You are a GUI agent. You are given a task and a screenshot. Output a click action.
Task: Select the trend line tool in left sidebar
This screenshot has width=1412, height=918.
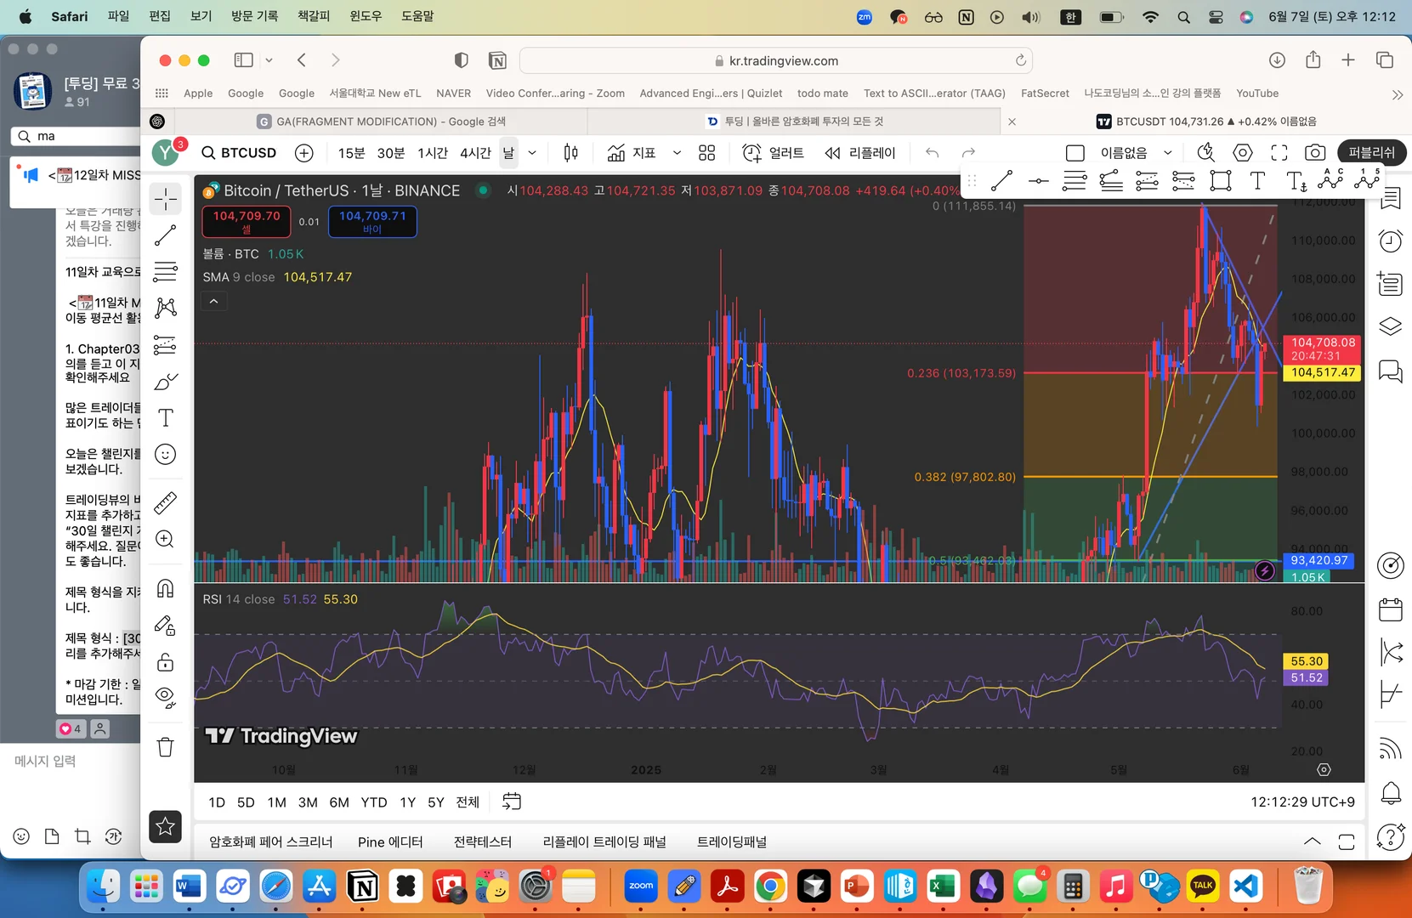pyautogui.click(x=166, y=235)
